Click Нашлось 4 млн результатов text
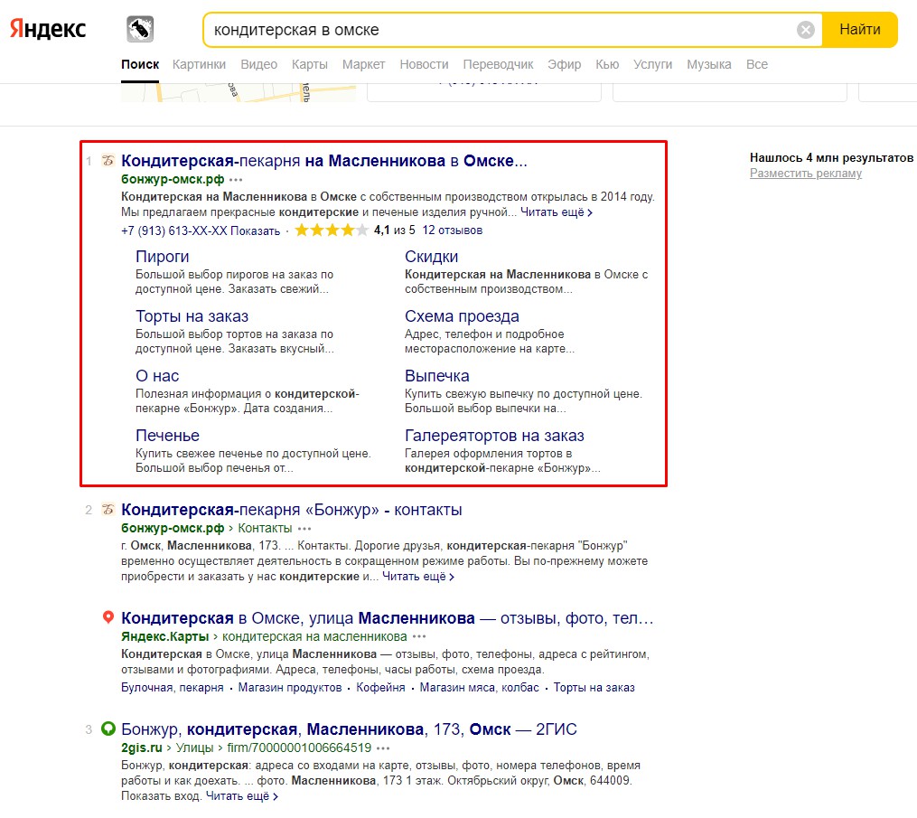The width and height of the screenshot is (917, 818). [x=831, y=157]
